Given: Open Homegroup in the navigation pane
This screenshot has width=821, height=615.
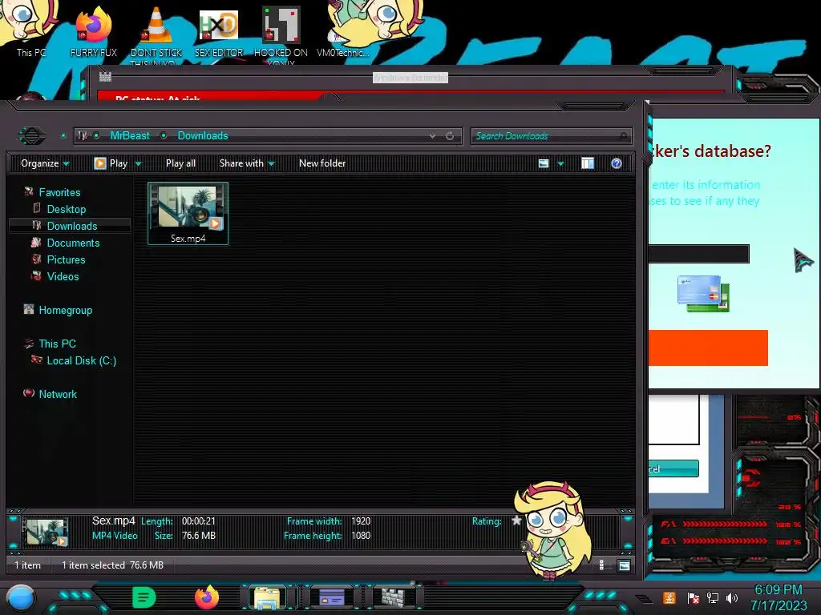Looking at the screenshot, I should (x=66, y=310).
